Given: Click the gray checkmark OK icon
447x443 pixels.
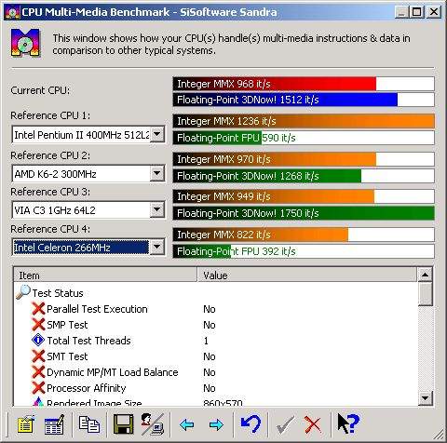Looking at the screenshot, I should tap(285, 425).
